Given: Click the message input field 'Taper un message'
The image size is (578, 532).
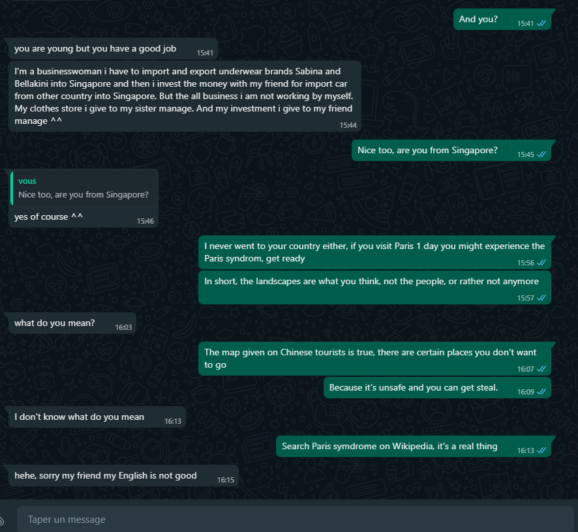Looking at the screenshot, I should [295, 519].
